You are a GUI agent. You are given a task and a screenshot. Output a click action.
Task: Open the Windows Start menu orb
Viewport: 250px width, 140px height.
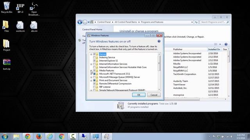click(x=5, y=136)
